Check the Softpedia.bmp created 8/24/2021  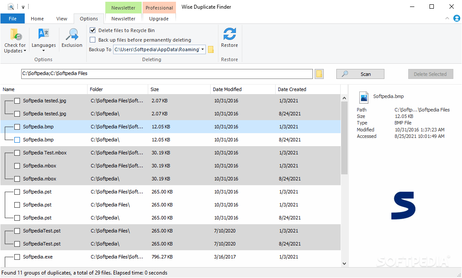[x=17, y=140]
